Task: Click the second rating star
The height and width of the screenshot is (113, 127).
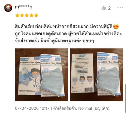Action: (22, 15)
